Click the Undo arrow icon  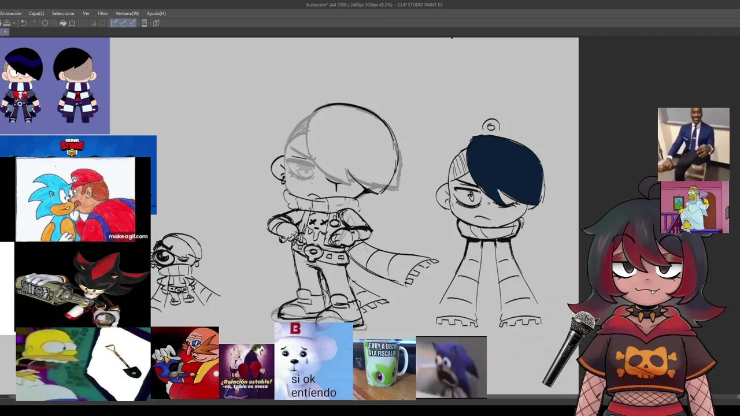pos(24,23)
